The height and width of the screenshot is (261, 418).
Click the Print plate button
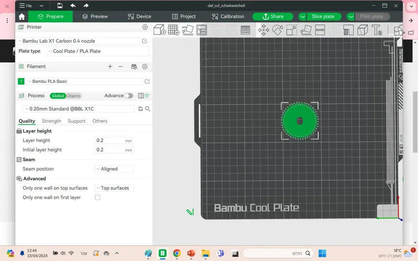coord(373,17)
